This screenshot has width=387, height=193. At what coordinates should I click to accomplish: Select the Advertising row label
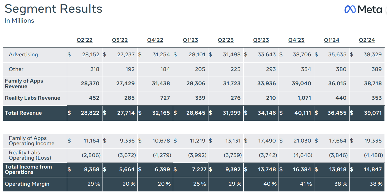[x=23, y=55]
